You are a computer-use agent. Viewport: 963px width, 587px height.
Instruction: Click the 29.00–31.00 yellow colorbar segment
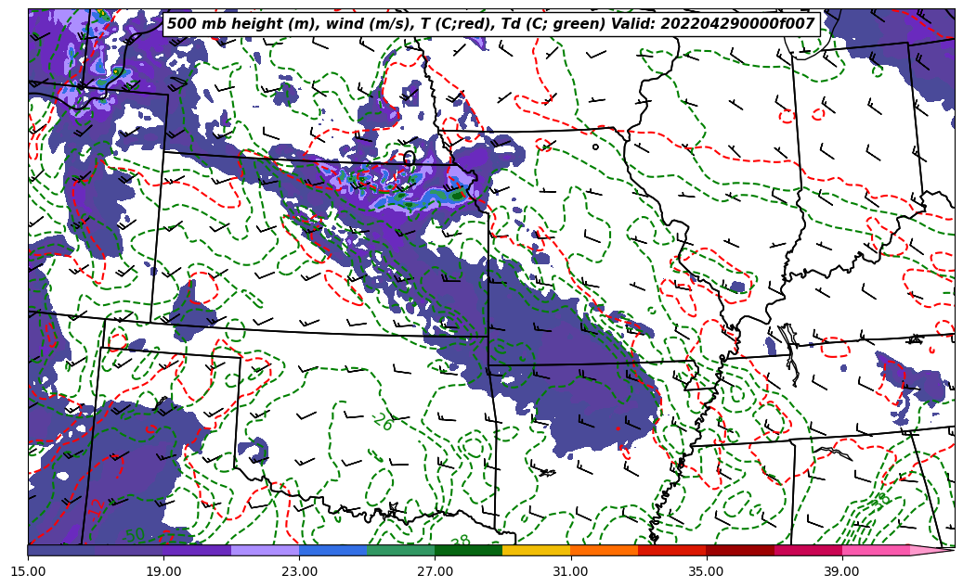536,550
